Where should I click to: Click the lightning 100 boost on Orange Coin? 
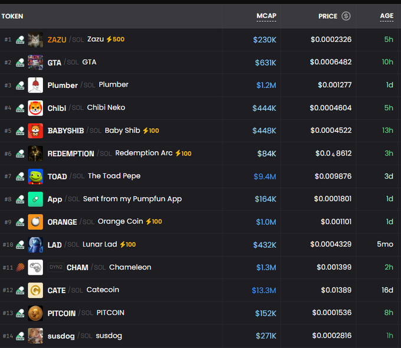click(x=154, y=221)
